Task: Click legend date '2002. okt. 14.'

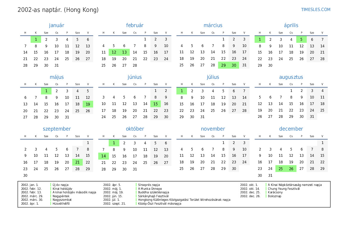Action: pos(250,189)
